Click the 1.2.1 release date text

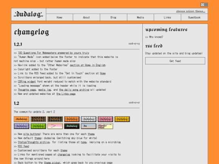click(x=134, y=44)
